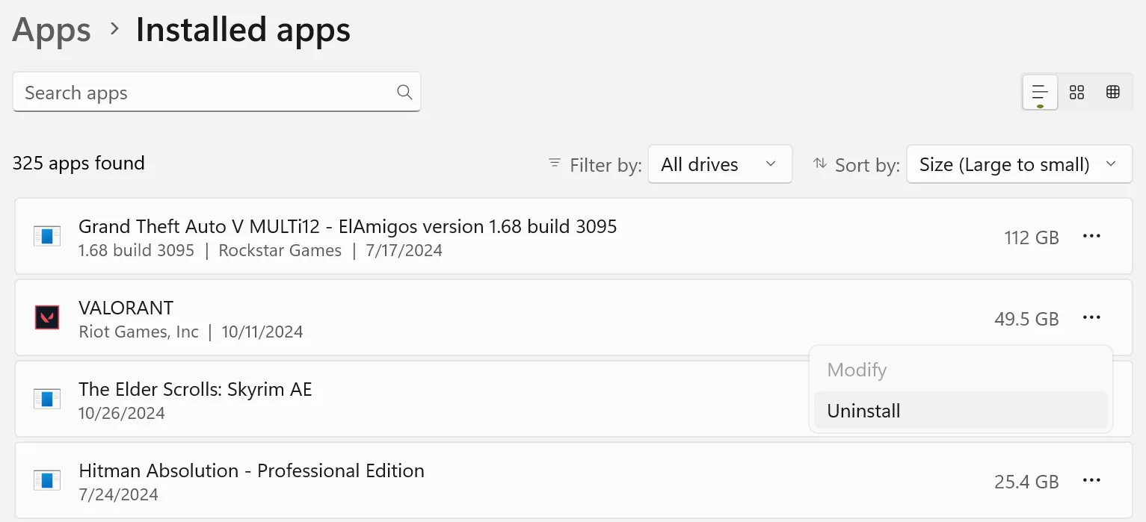Click the VALORANT app icon
The image size is (1146, 522).
pyautogui.click(x=47, y=317)
